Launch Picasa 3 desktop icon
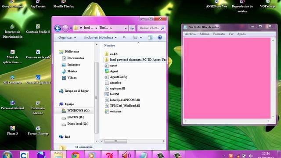 (12, 131)
